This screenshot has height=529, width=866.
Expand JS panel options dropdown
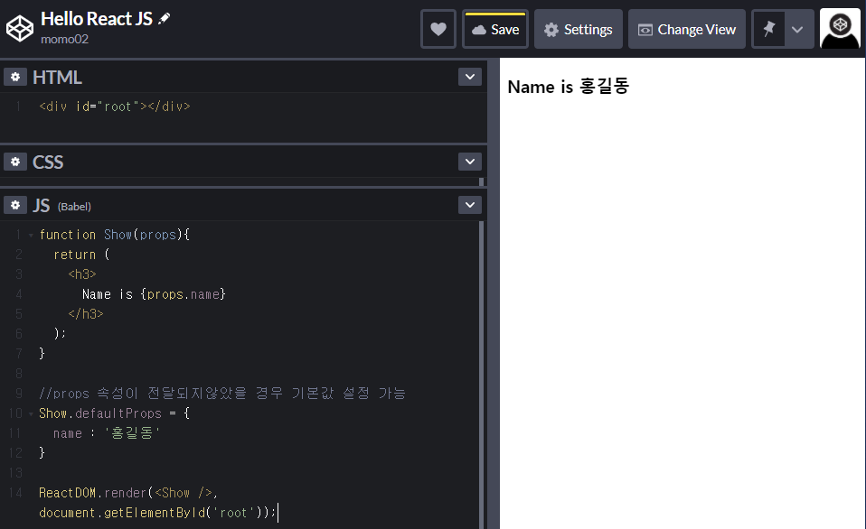coord(470,205)
